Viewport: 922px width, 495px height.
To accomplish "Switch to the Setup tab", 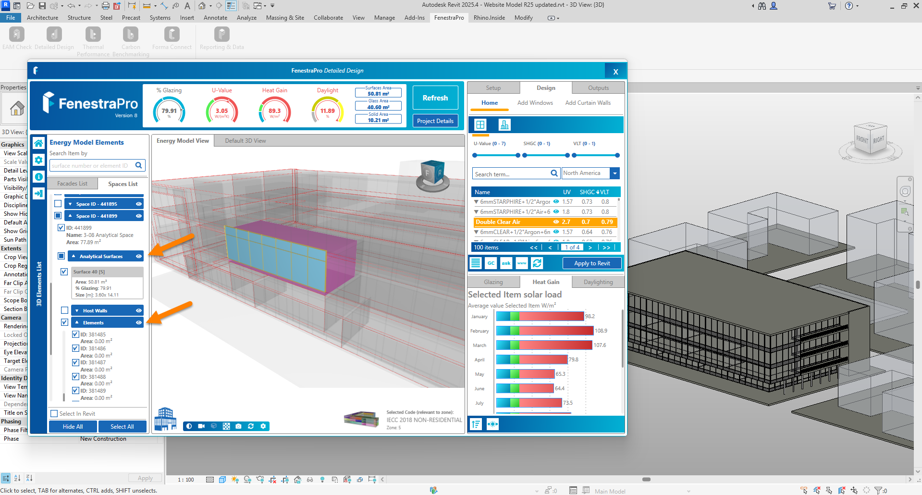I will 493,88.
